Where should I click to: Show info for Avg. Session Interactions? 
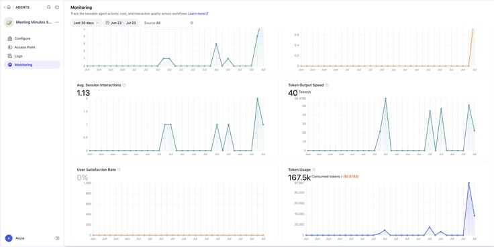pos(124,85)
